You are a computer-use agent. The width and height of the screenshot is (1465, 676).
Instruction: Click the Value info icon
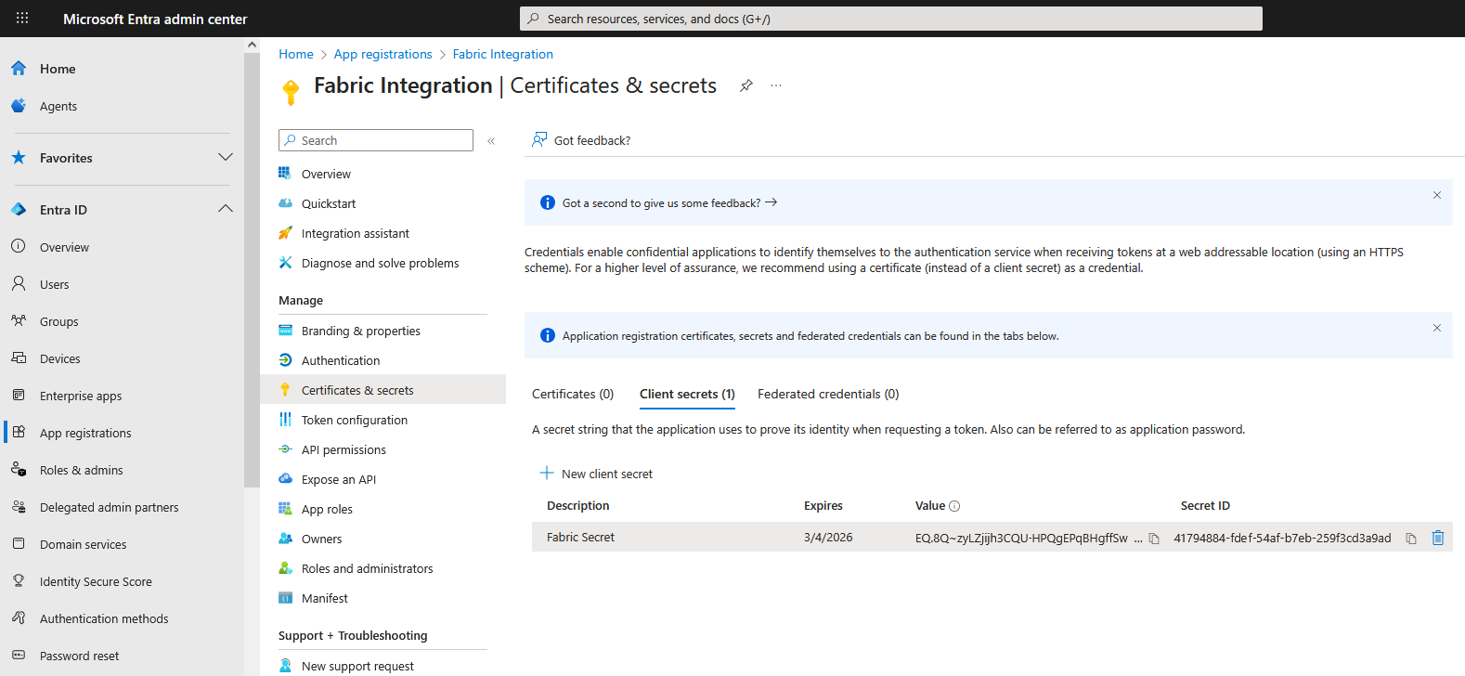[x=954, y=506]
